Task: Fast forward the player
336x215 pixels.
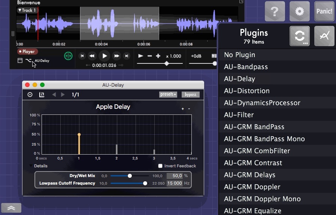Action: [x=116, y=56]
